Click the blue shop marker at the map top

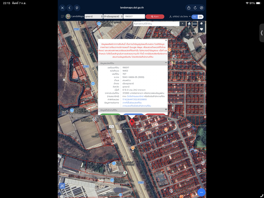click(x=99, y=24)
